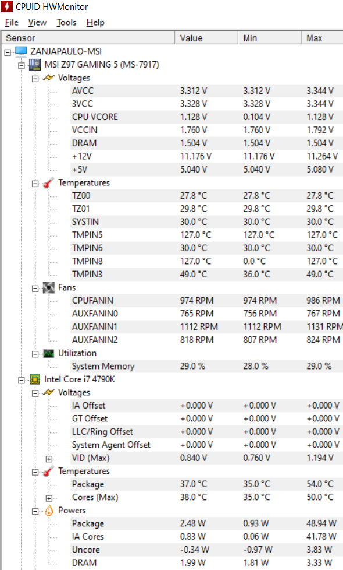The image size is (343, 570).
Task: Select the CPU VCORE voltage row
Action: (x=206, y=117)
